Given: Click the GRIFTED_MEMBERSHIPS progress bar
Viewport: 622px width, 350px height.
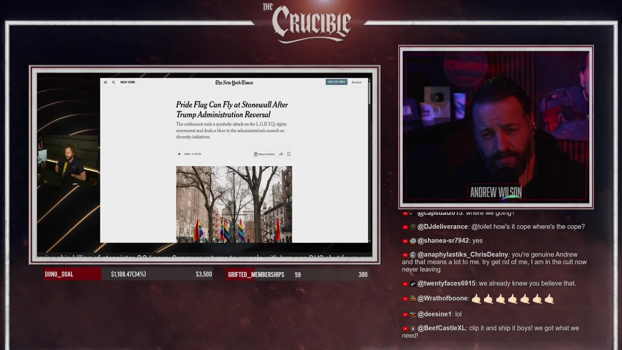Looking at the screenshot, I should [x=298, y=275].
